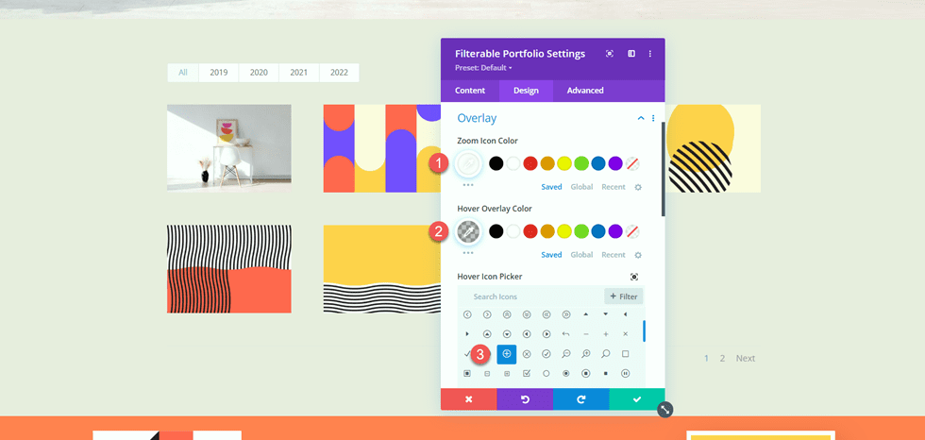
Task: Pick the circled up triangle icon
Action: point(487,334)
